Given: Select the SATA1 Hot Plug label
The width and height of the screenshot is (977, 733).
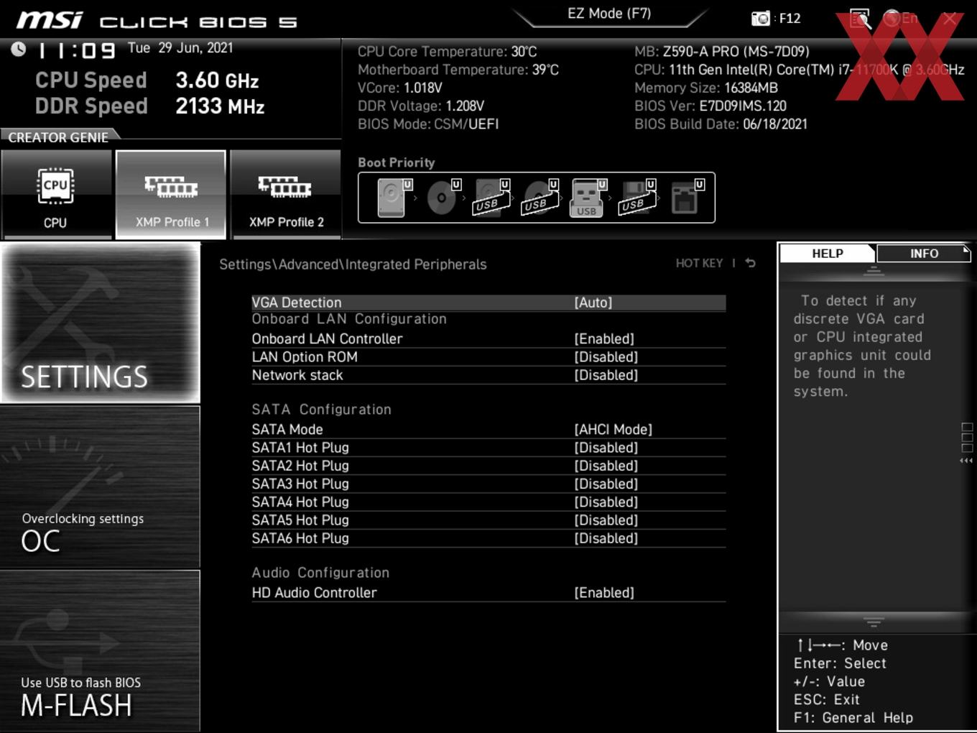Looking at the screenshot, I should pyautogui.click(x=300, y=448).
